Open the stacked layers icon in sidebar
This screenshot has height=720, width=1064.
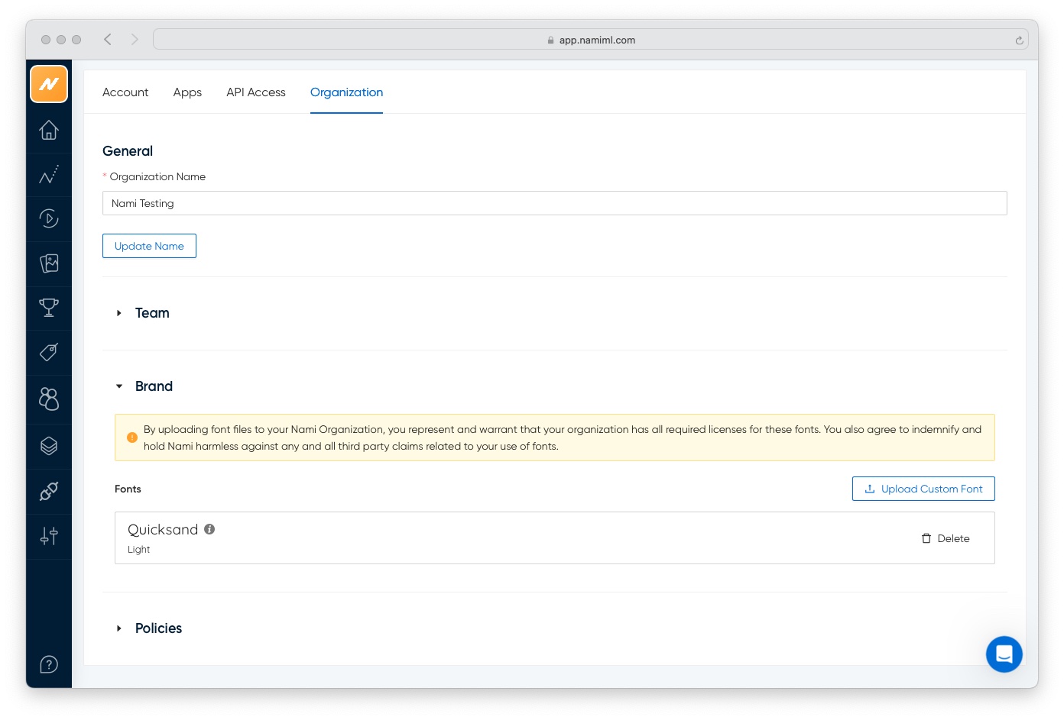pyautogui.click(x=49, y=446)
